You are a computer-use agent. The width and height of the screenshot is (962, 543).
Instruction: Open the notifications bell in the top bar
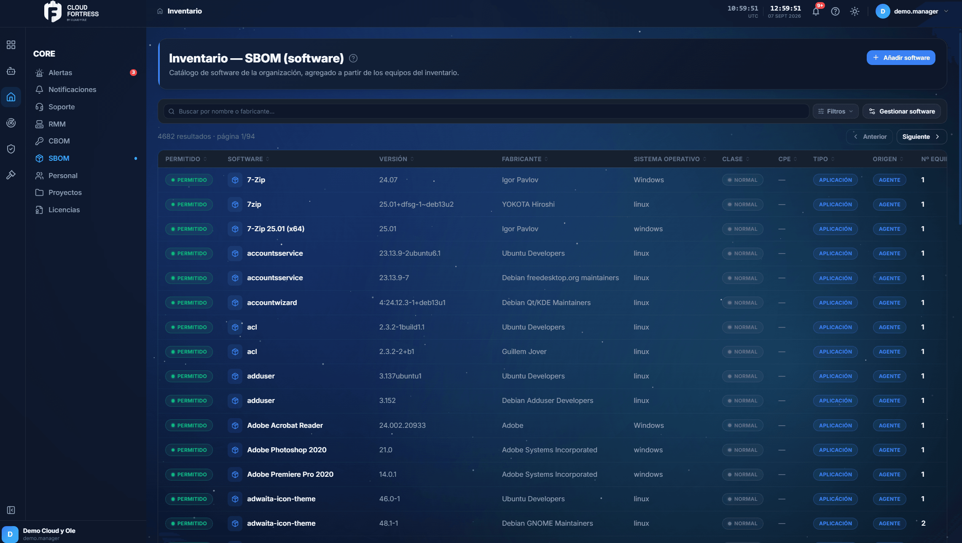[x=816, y=11]
